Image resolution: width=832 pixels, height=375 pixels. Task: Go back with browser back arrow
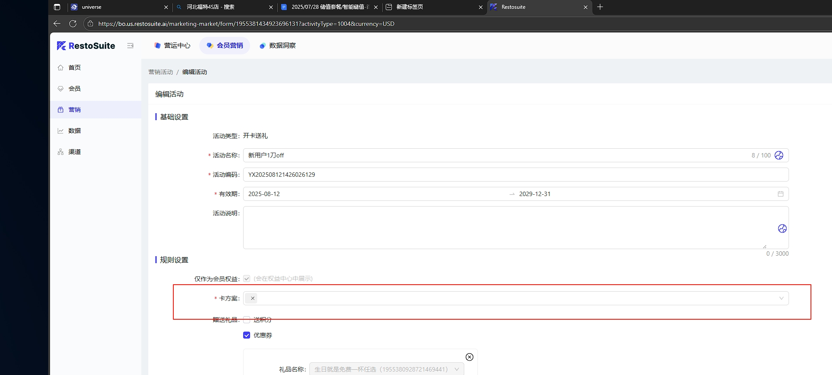[x=57, y=24]
